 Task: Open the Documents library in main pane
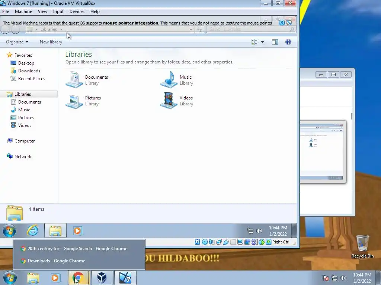click(x=87, y=80)
